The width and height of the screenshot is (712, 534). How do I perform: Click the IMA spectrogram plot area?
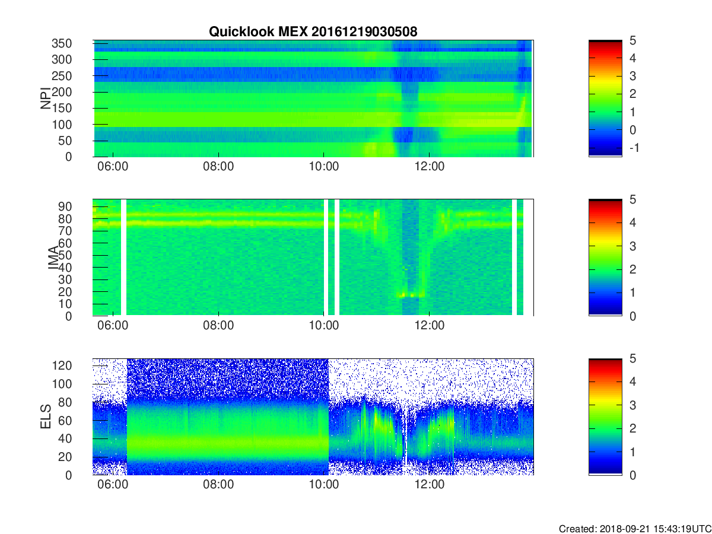point(313,258)
